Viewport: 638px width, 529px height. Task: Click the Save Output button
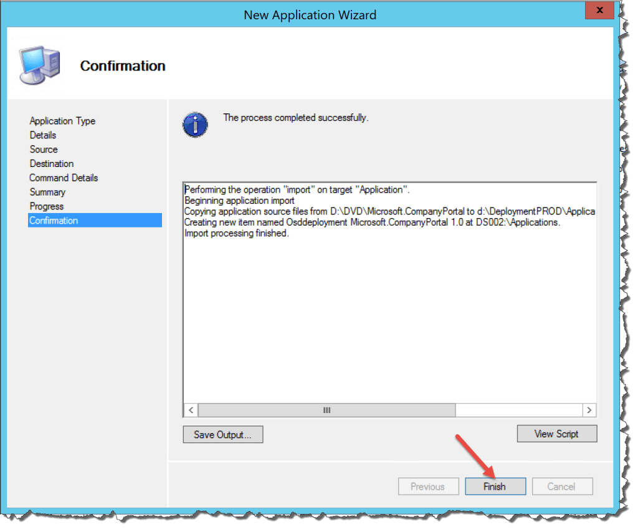[222, 434]
